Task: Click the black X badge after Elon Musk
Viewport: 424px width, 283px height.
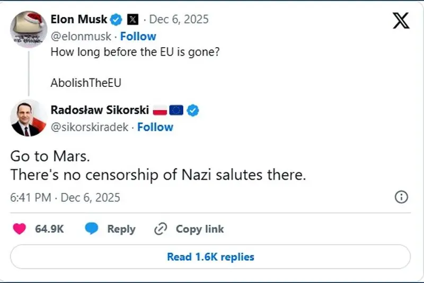Action: (x=134, y=20)
